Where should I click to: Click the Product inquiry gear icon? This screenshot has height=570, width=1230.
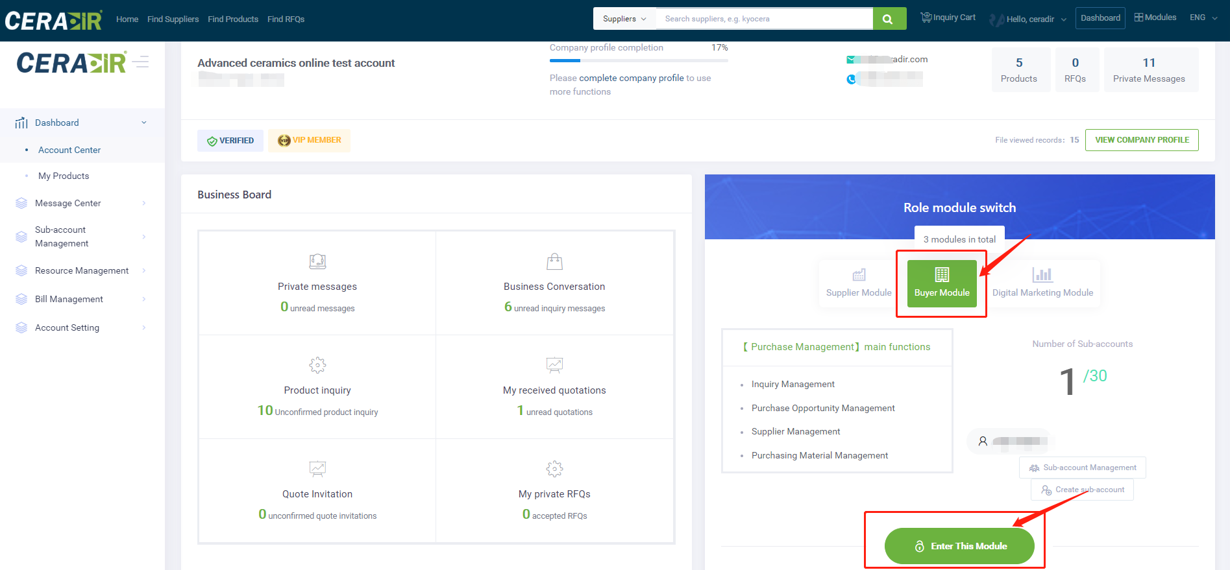pos(317,365)
